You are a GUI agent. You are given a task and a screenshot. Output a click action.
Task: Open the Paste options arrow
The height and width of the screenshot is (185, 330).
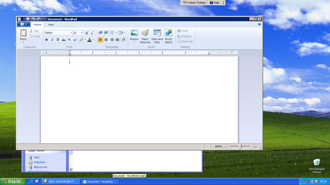pyautogui.click(x=24, y=42)
